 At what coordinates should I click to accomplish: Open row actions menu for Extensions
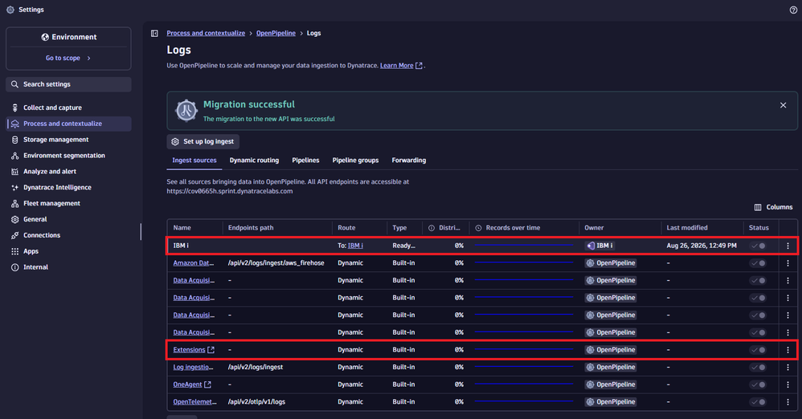tap(788, 350)
